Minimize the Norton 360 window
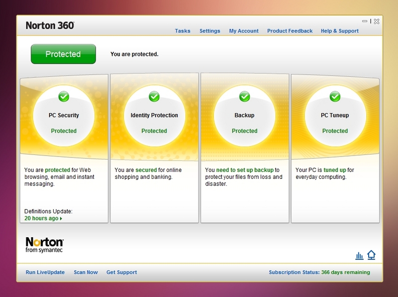The image size is (398, 297). 365,21
